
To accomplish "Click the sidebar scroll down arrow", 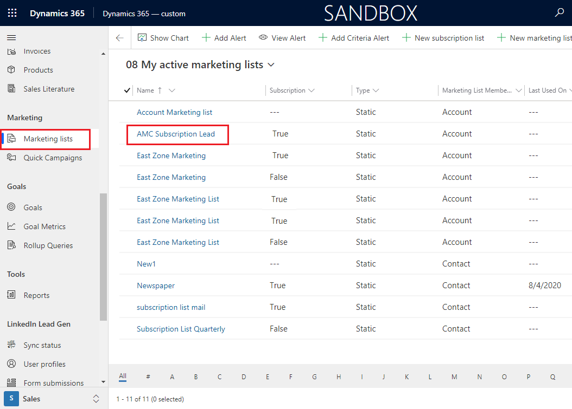I will [103, 382].
